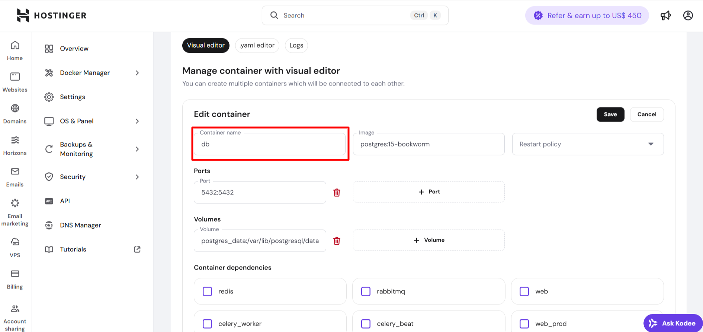
Task: Open Account sharing section
Action: [15, 318]
